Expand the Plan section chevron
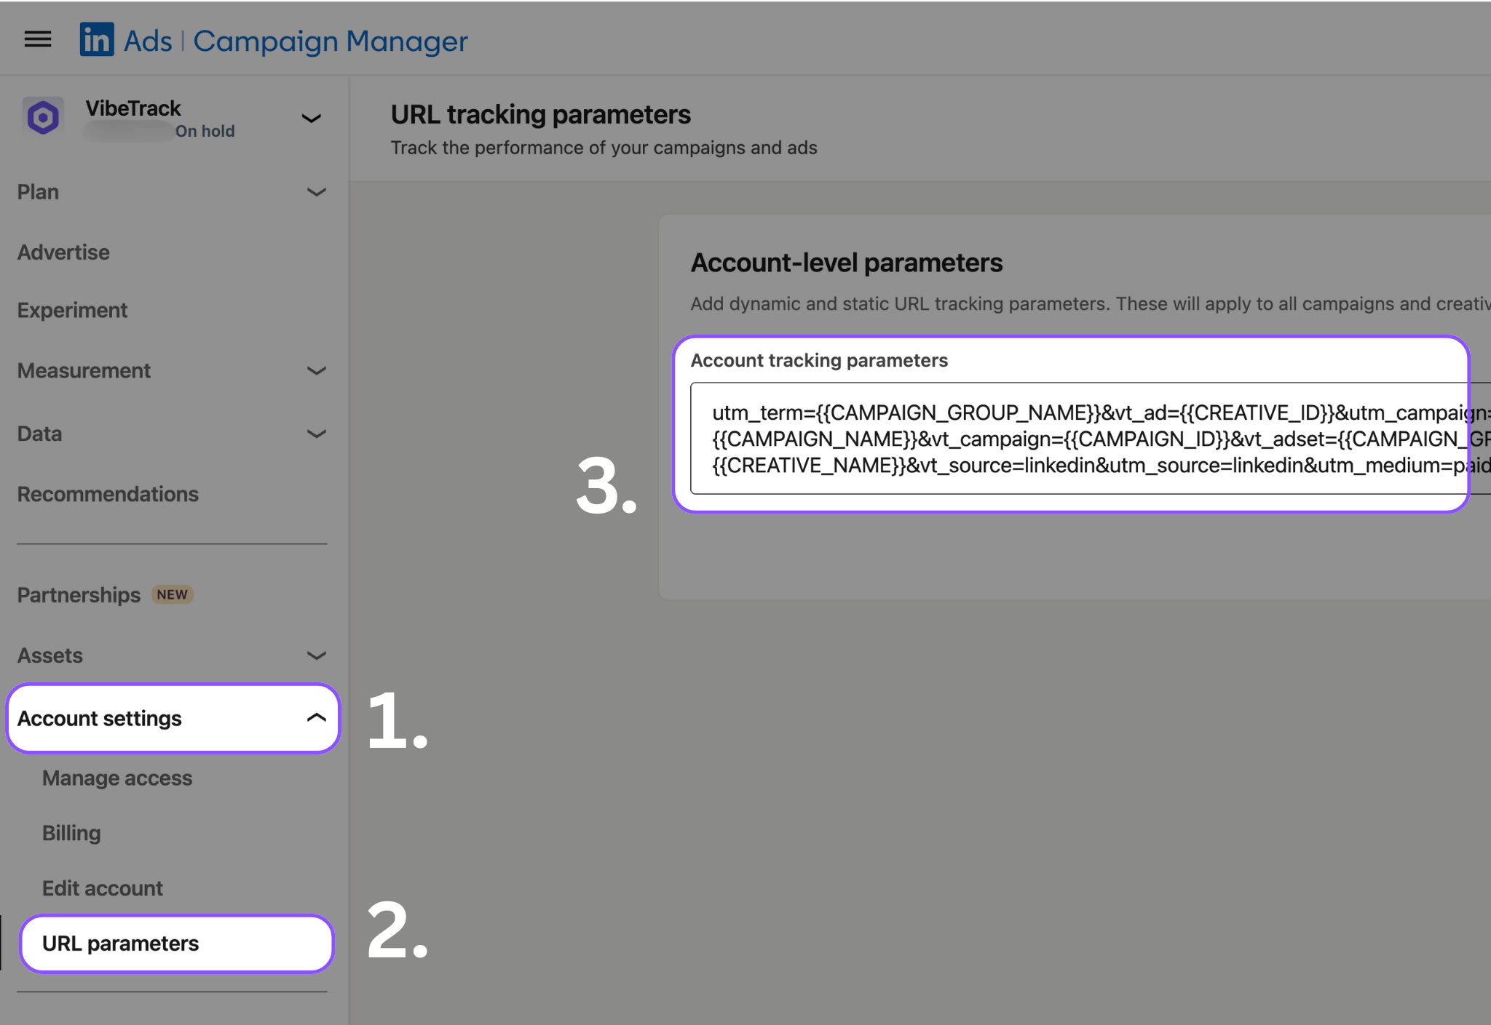This screenshot has height=1025, width=1491. 316,193
